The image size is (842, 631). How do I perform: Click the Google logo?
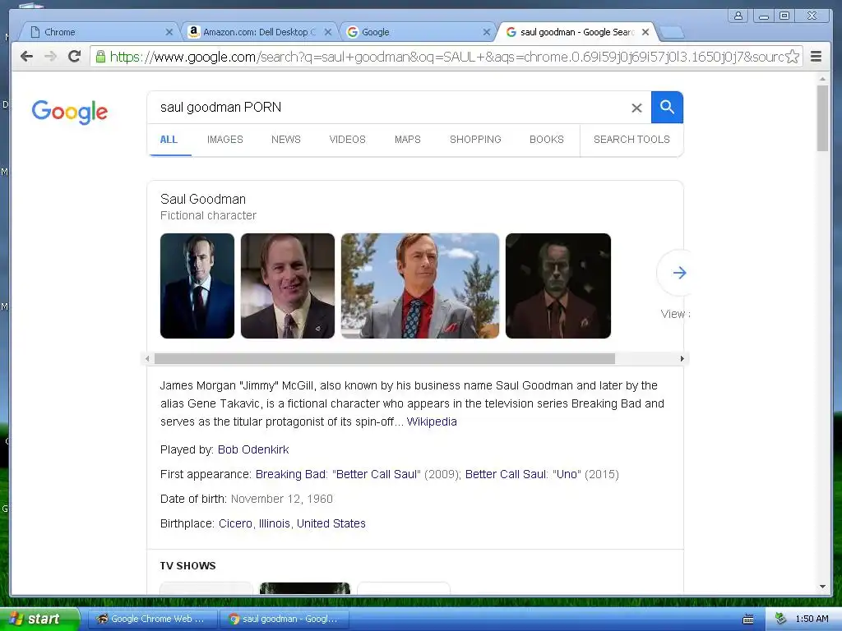[x=70, y=112]
